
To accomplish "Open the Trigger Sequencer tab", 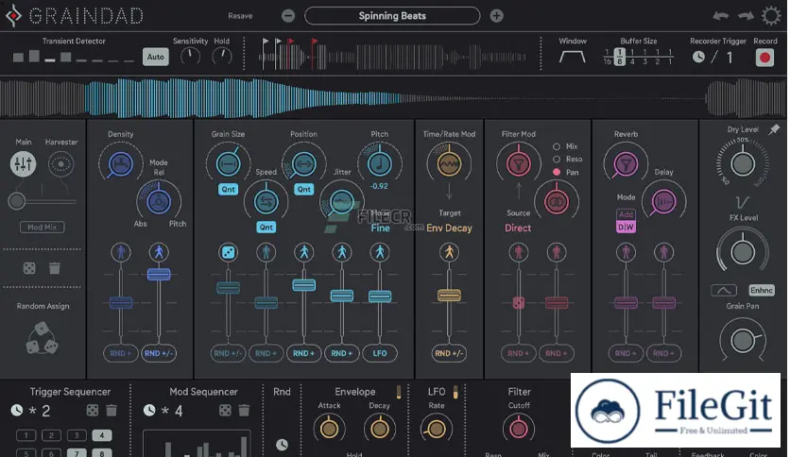I will click(x=70, y=392).
